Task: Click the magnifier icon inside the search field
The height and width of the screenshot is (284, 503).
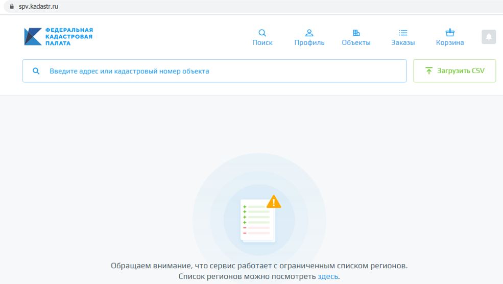Action: [36, 71]
